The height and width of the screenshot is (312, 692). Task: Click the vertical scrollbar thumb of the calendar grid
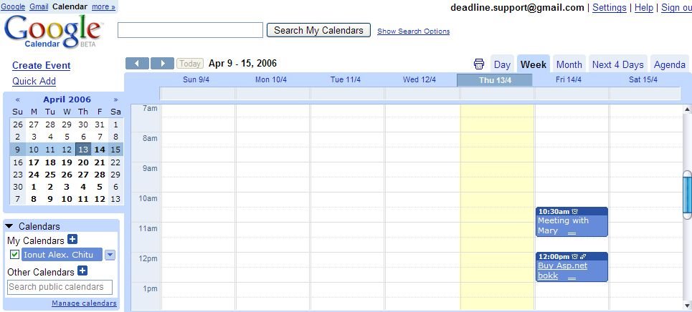click(x=687, y=195)
